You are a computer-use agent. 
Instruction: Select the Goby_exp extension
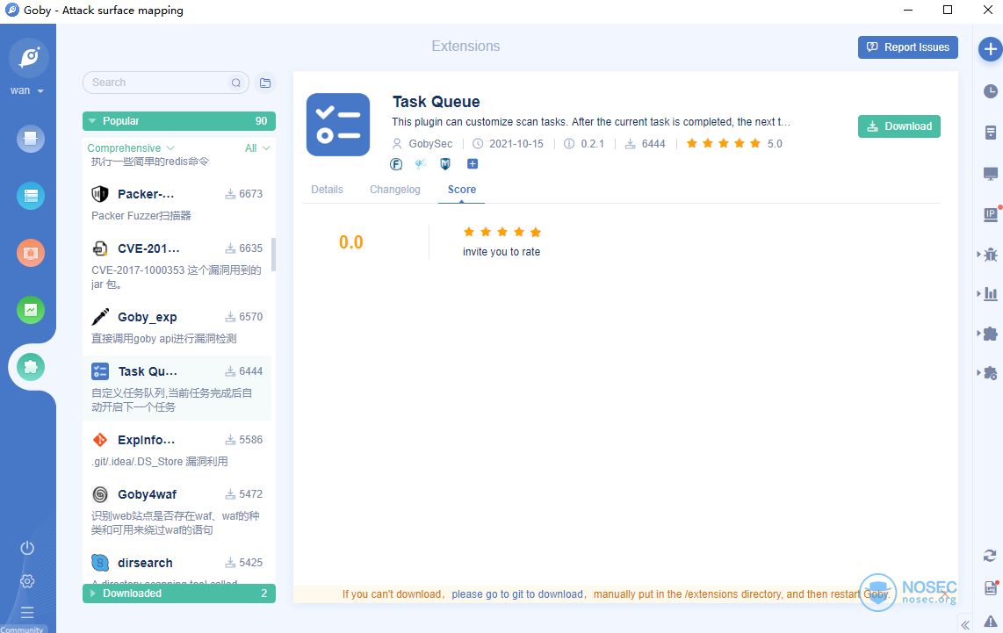point(177,327)
